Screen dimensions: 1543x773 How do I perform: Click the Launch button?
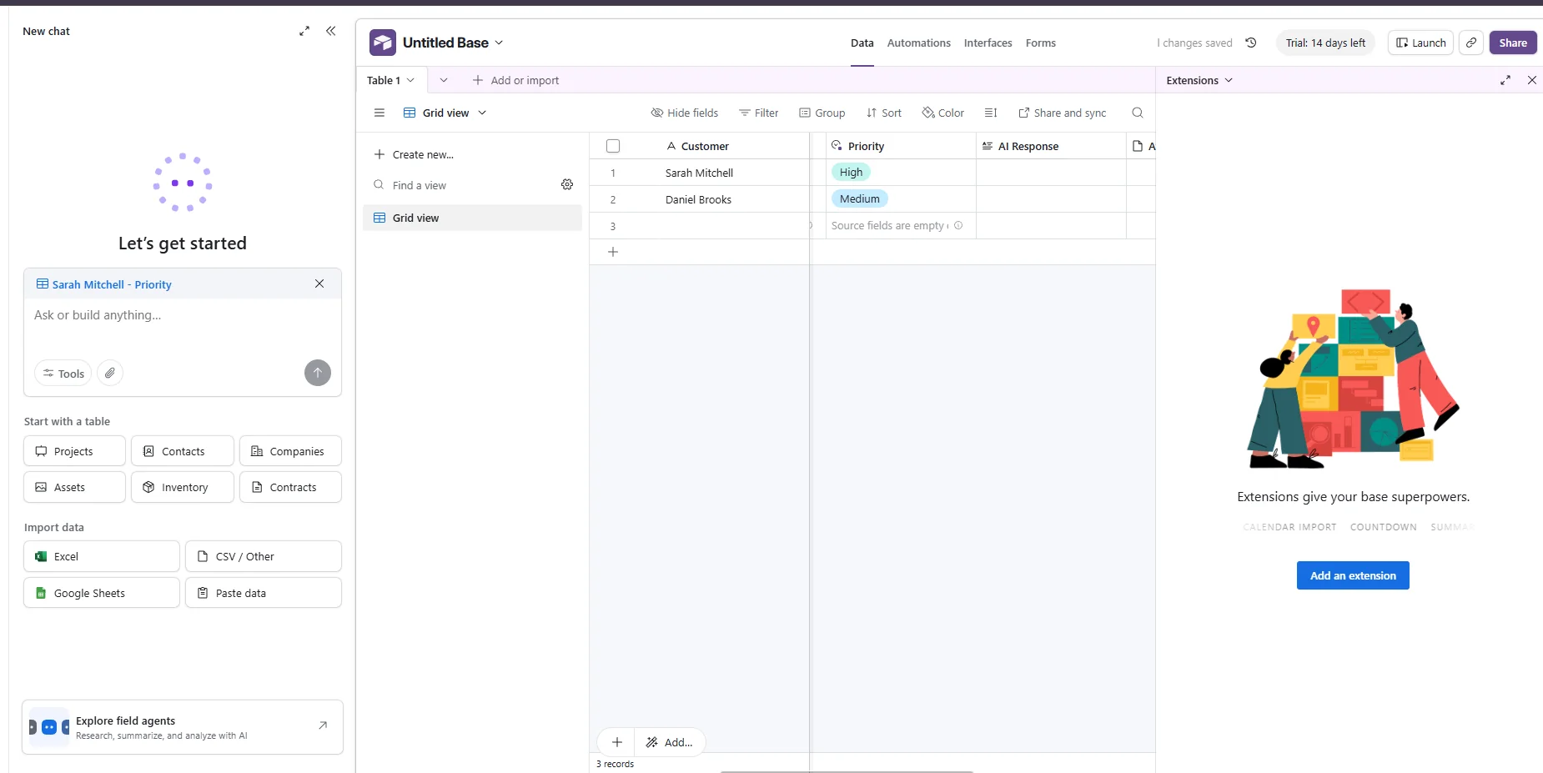1420,43
